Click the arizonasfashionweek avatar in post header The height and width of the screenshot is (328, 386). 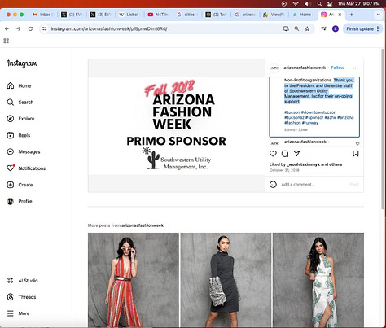coord(274,68)
